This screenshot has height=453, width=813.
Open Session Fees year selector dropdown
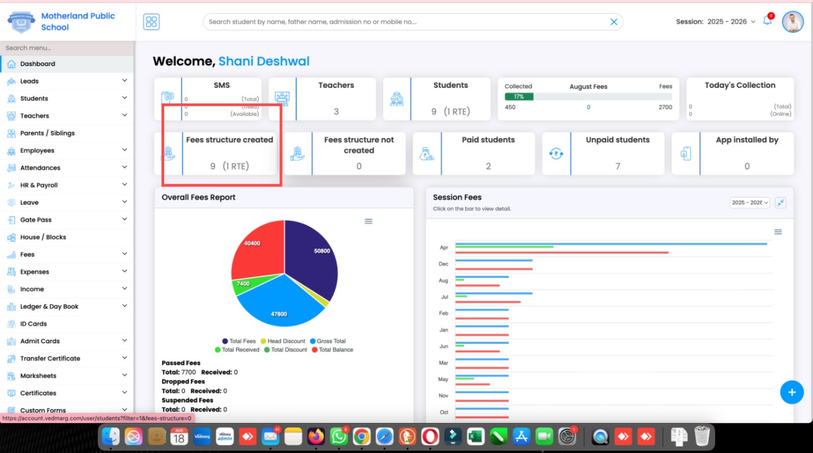click(x=749, y=203)
